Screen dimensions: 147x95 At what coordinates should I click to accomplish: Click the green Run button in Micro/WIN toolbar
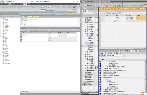pyautogui.click(x=21, y=14)
